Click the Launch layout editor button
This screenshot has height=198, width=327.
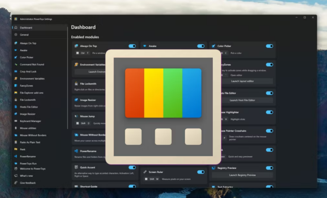pyautogui.click(x=242, y=81)
